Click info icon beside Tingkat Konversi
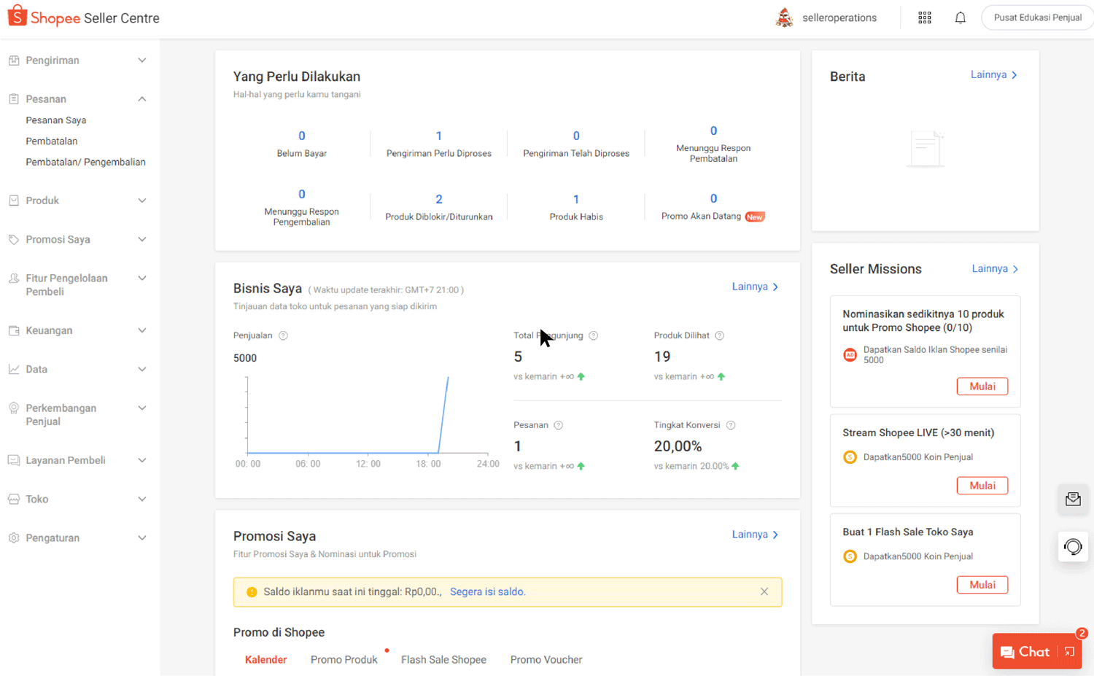The width and height of the screenshot is (1094, 676). point(731,425)
